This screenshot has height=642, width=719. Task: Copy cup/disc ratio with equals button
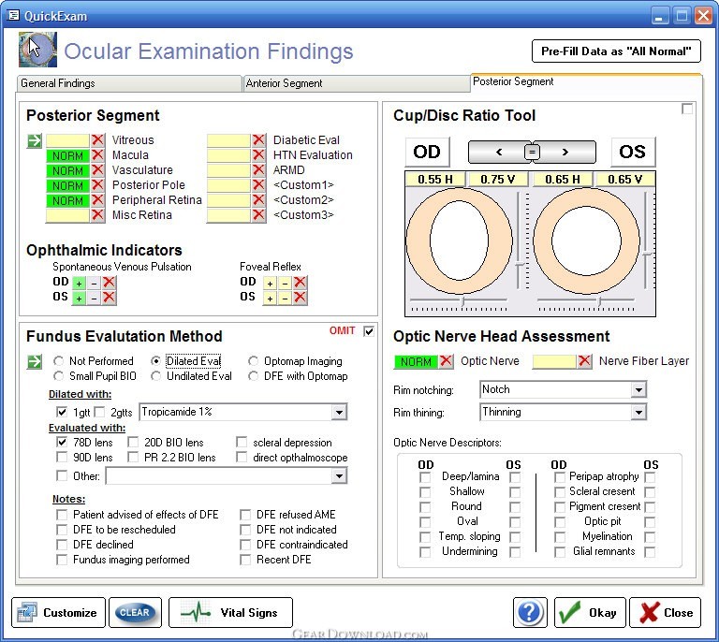click(532, 152)
